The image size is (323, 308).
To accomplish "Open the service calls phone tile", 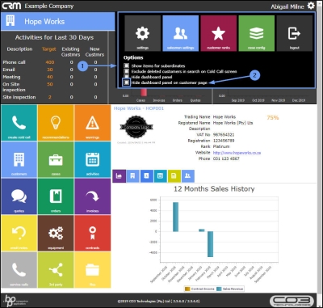I will [x=19, y=270].
